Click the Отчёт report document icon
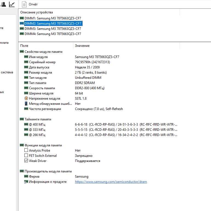211x211 pixels. click(x=24, y=4)
